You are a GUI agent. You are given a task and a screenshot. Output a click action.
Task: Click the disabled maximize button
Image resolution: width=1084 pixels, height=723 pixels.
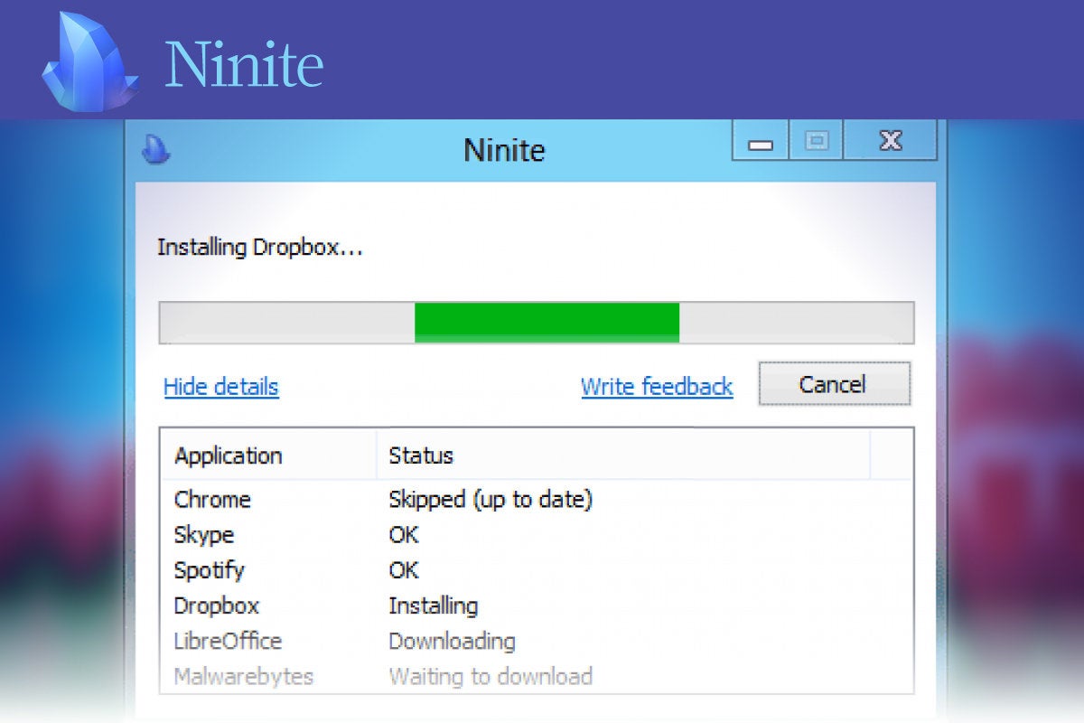coord(817,141)
